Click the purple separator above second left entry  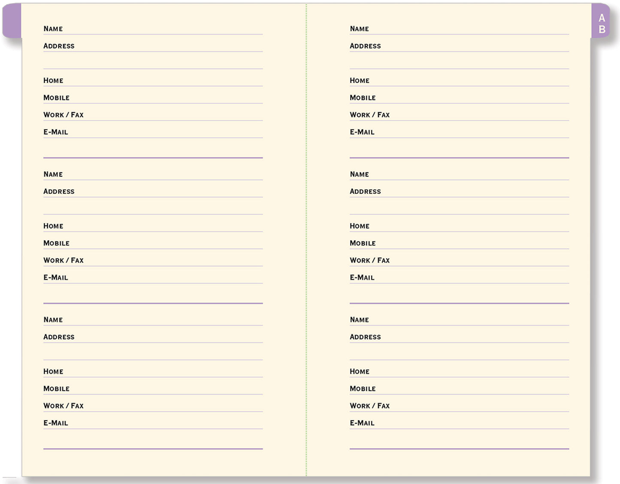tap(153, 157)
